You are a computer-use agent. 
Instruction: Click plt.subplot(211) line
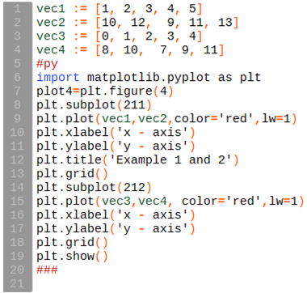pyautogui.click(x=95, y=105)
